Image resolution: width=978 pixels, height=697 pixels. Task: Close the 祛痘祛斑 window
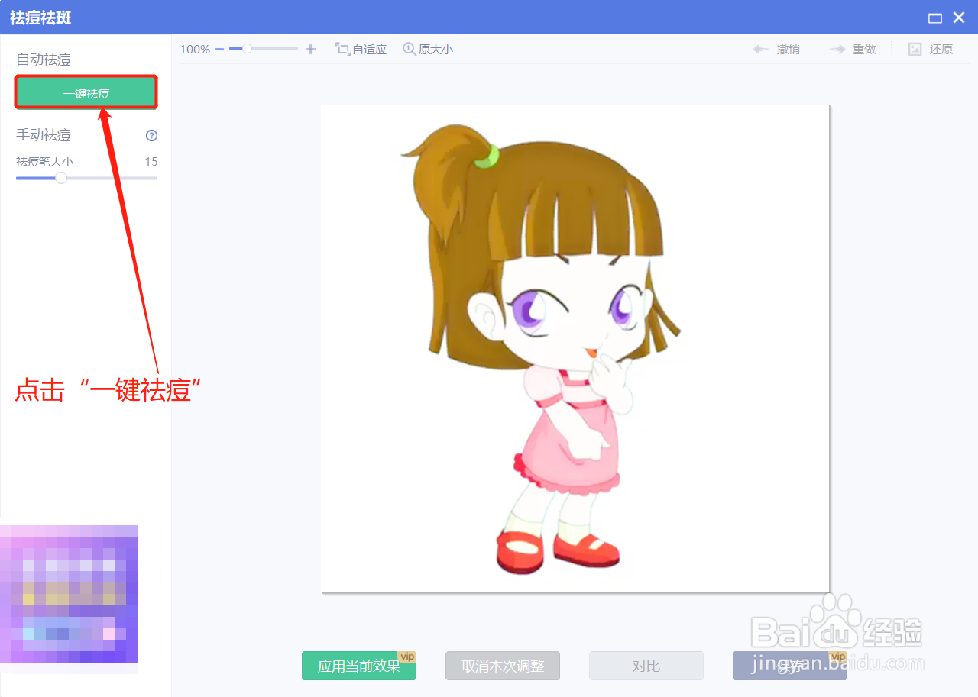(x=959, y=18)
